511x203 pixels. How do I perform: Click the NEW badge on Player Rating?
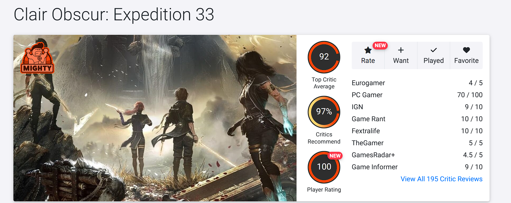point(335,156)
